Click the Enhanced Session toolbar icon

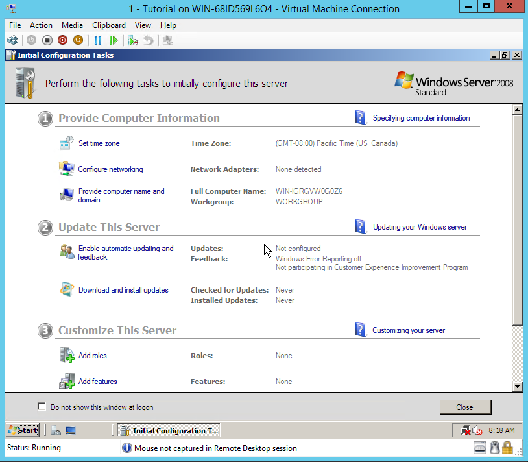pyautogui.click(x=168, y=40)
